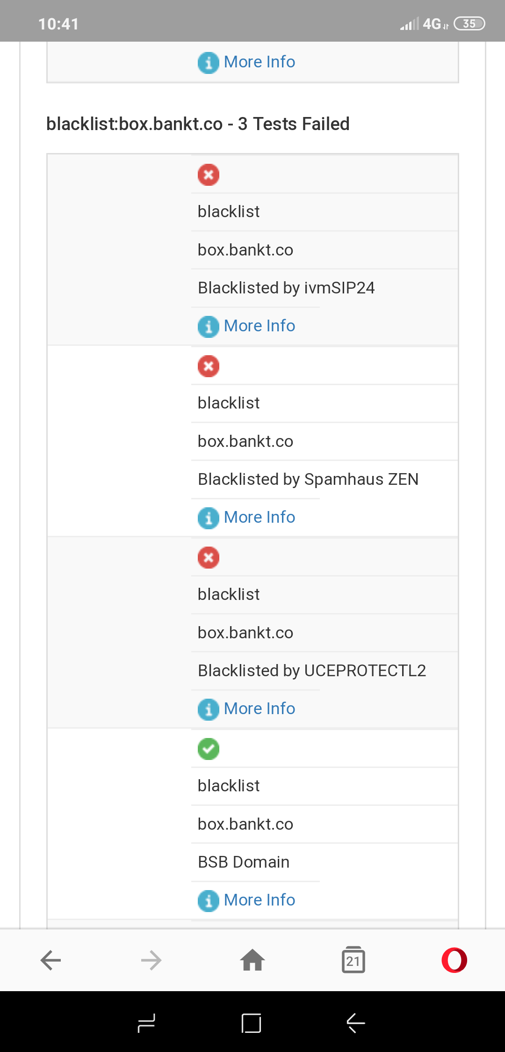Click the info icon next to ivmSIP24 More Info
505x1052 pixels.
(209, 326)
